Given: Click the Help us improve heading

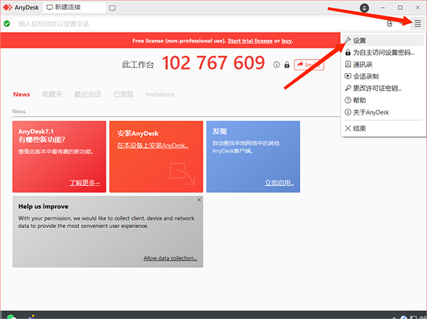Looking at the screenshot, I should [x=43, y=207].
